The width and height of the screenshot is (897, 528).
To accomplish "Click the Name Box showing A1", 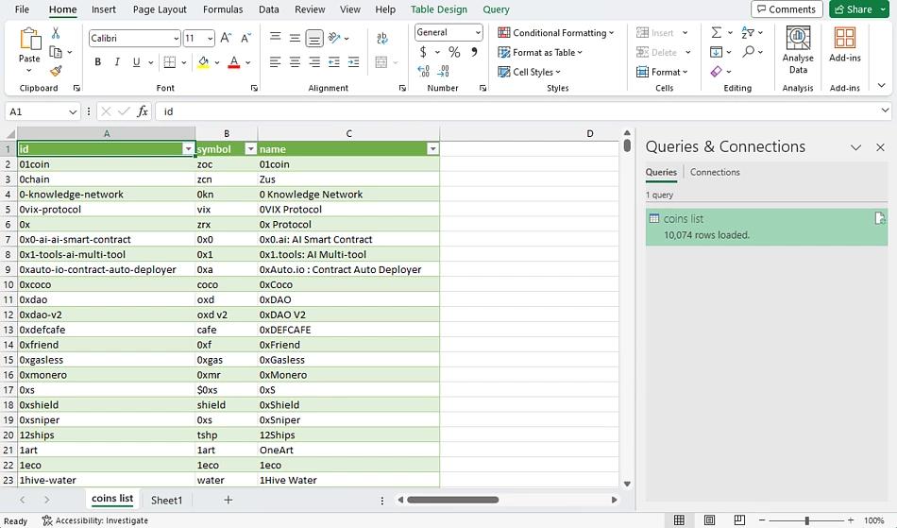I will 42,111.
